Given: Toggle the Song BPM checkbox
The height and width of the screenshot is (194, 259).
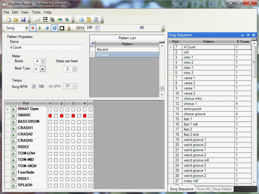Looking at the screenshot, I should 34,87.
